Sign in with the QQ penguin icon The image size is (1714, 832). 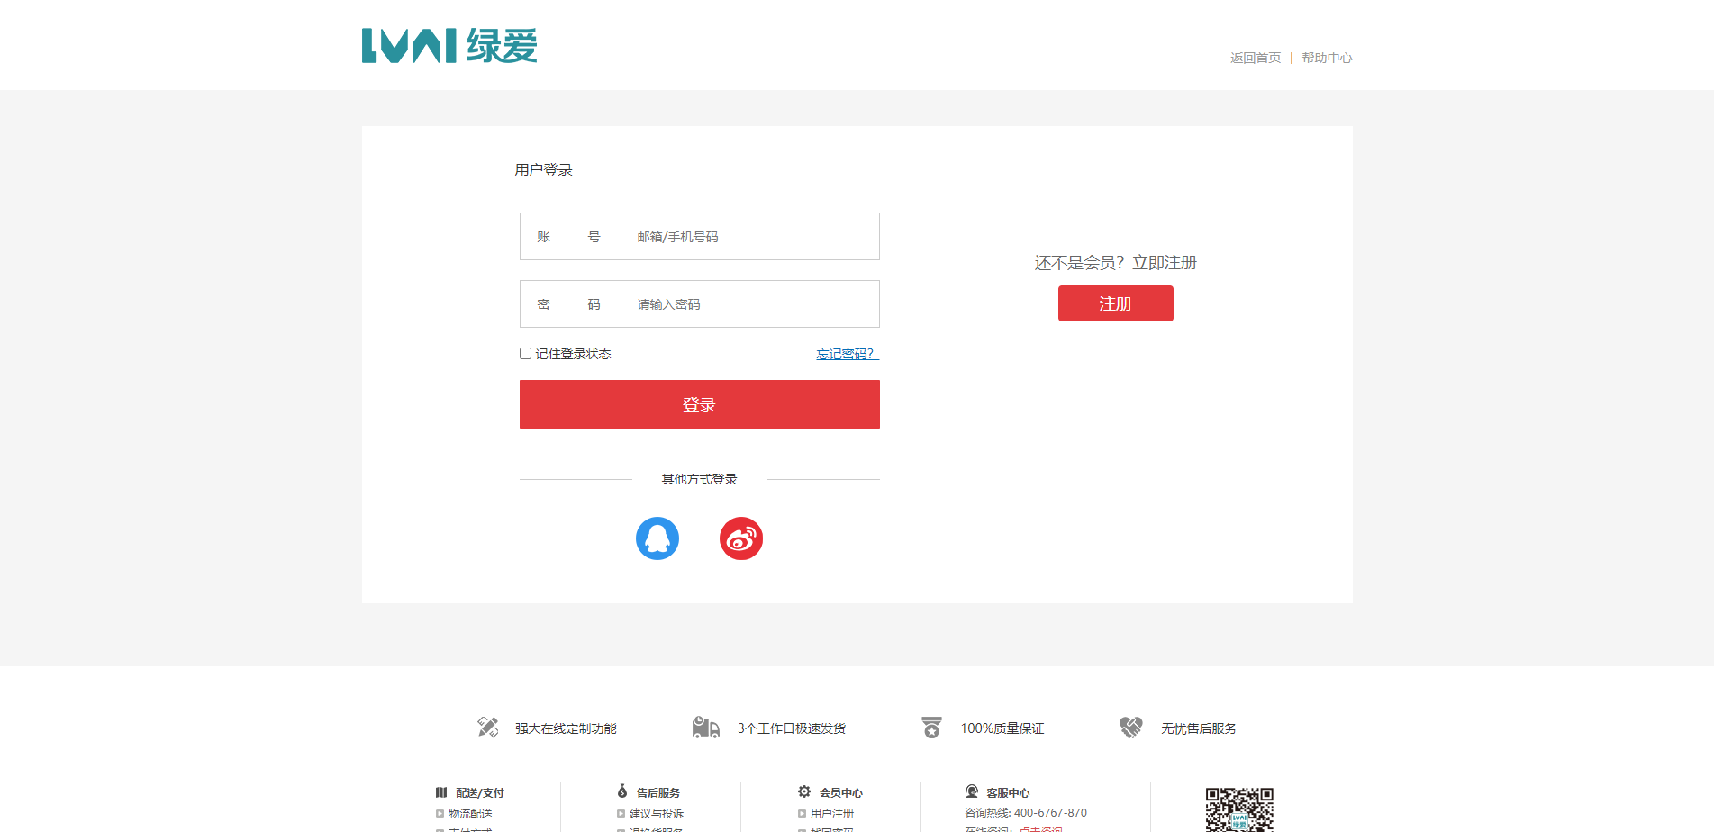pyautogui.click(x=657, y=538)
